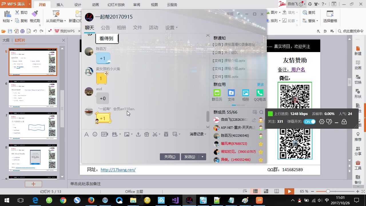Click the 更多 link in 群应用

click(260, 84)
